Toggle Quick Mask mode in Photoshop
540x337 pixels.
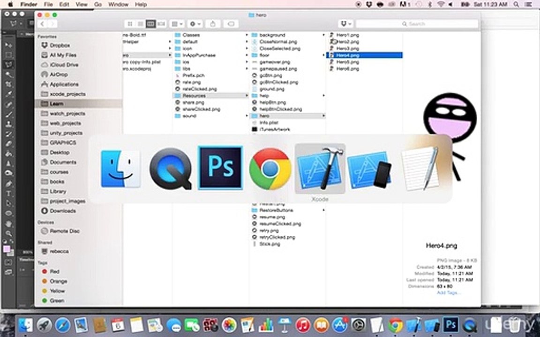[x=8, y=263]
